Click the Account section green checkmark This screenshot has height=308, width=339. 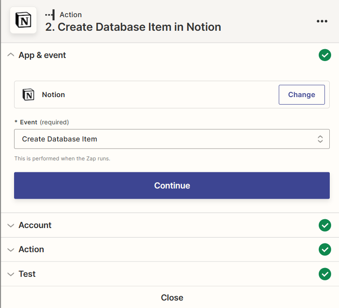pyautogui.click(x=325, y=225)
